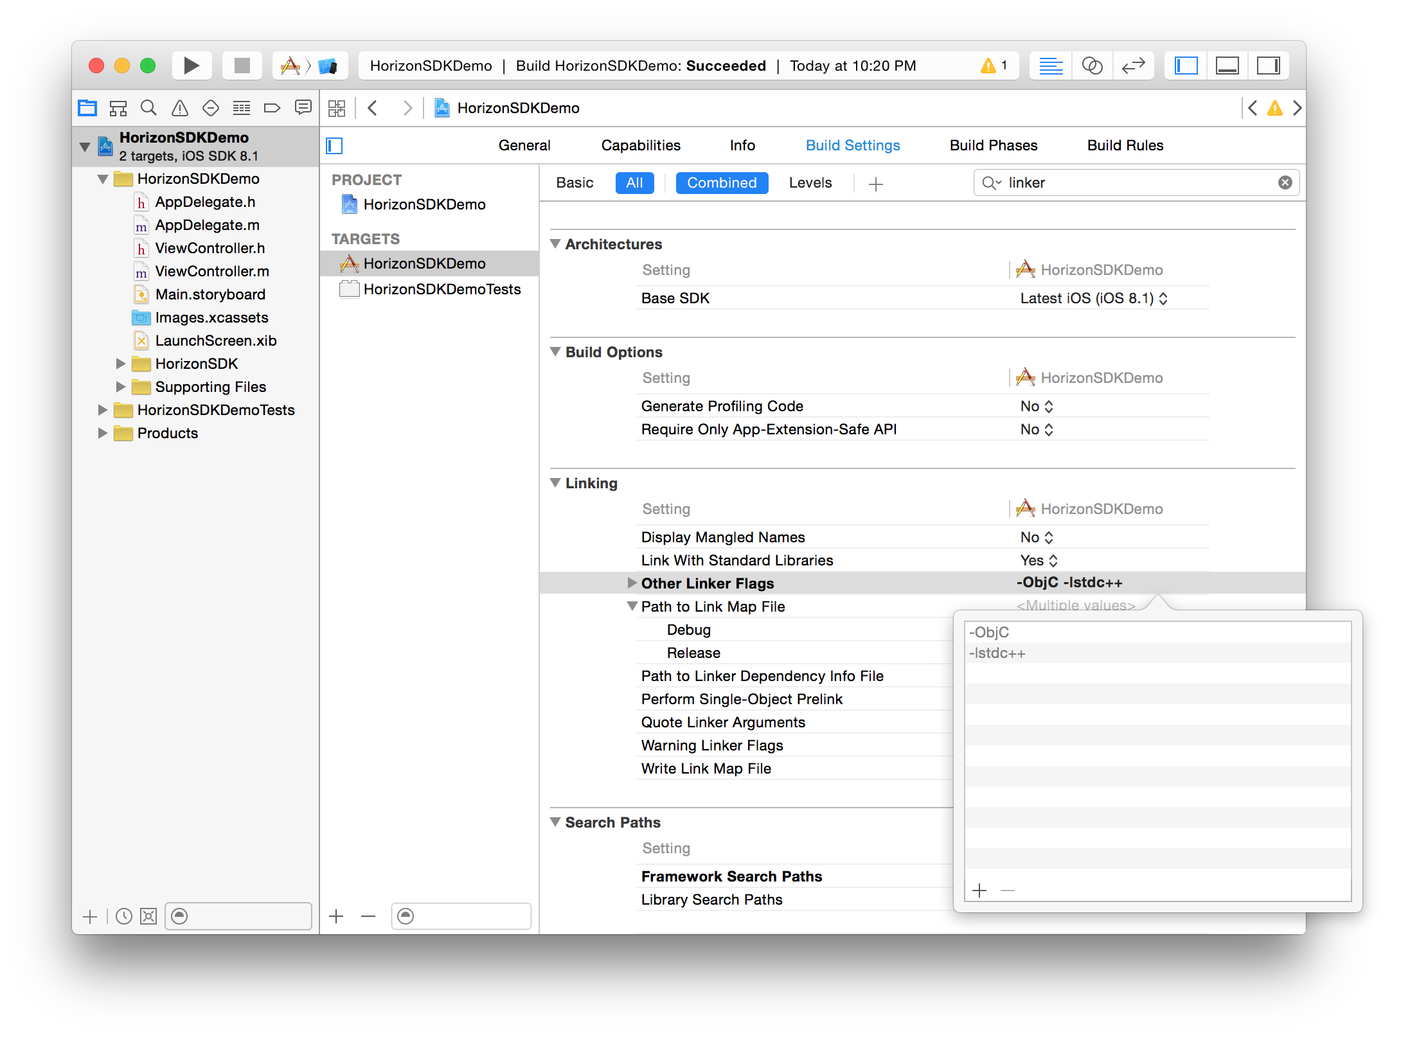Toggle the Navigator pane
The height and width of the screenshot is (1037, 1401).
pos(1186,66)
